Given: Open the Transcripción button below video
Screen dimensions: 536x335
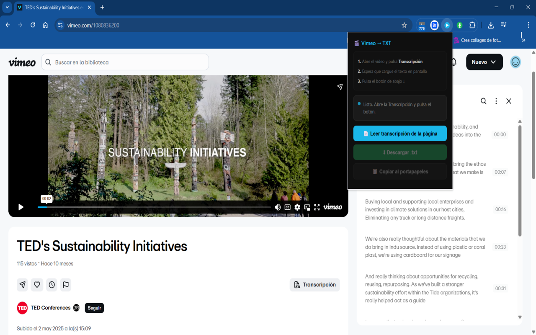Looking at the screenshot, I should point(315,285).
